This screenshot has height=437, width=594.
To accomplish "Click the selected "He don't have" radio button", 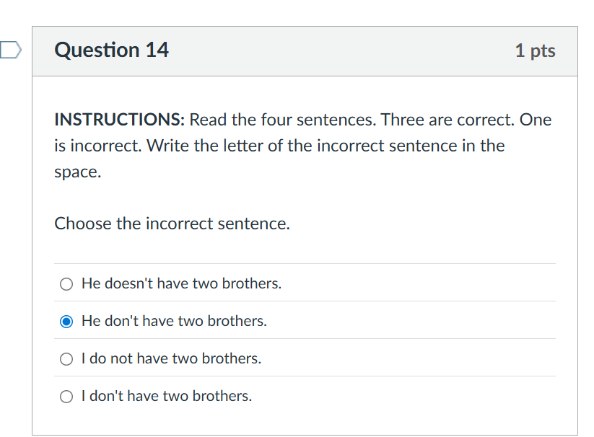I will pos(66,322).
